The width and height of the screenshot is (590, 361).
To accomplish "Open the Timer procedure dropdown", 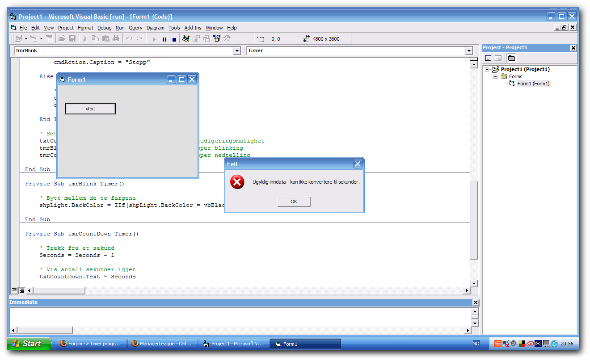I will [469, 51].
